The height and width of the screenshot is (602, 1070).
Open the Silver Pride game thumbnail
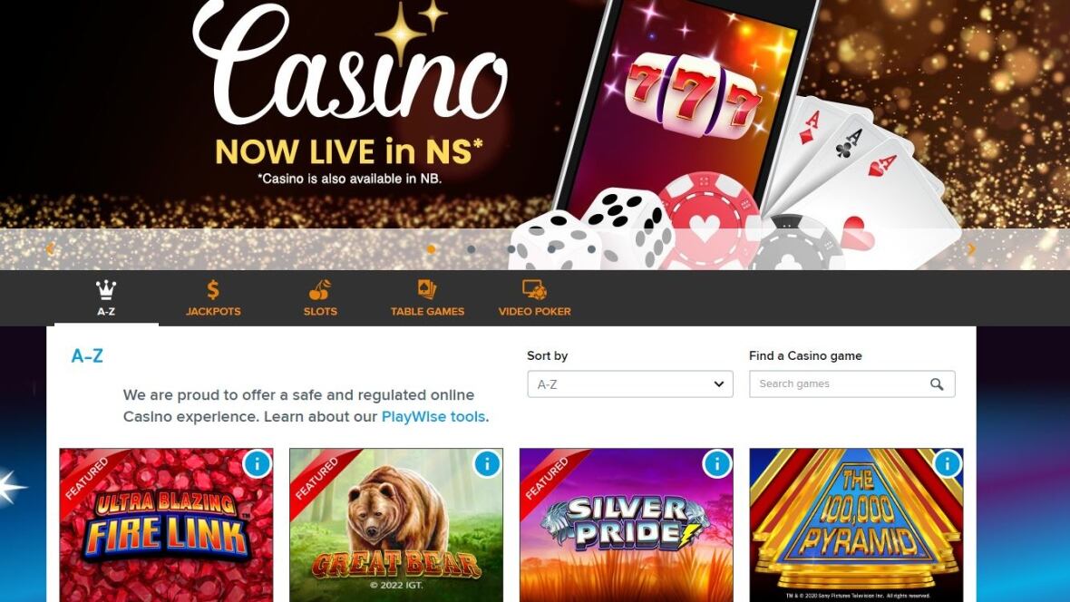pos(626,525)
